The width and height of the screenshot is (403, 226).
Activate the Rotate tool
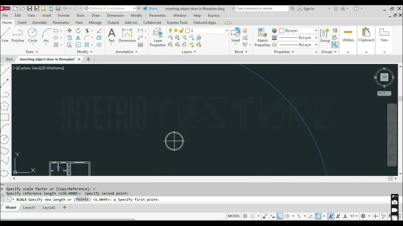[78, 30]
